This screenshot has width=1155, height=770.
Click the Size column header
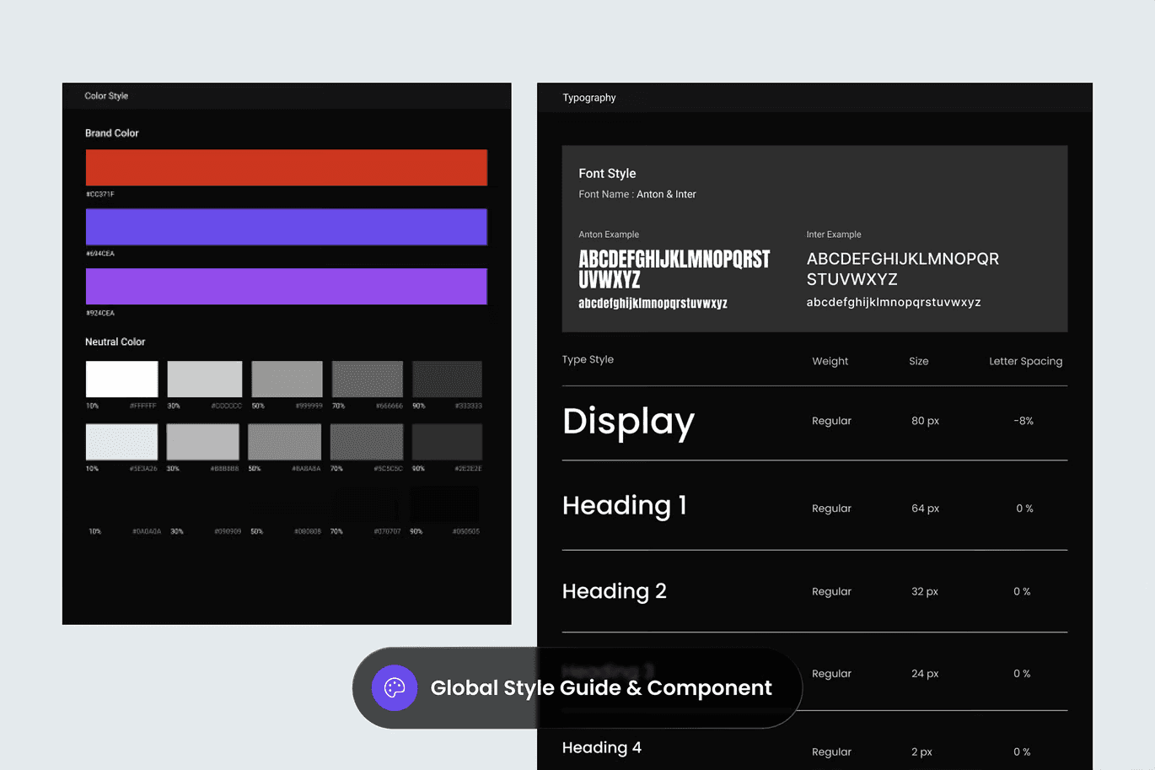coord(919,361)
